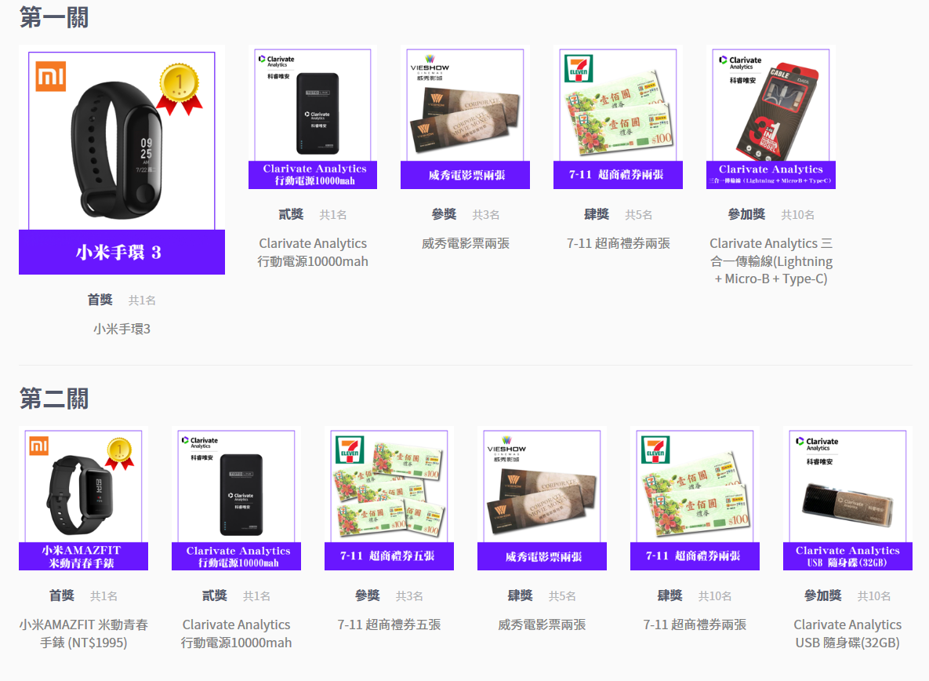The width and height of the screenshot is (929, 681).
Task: Click 共10名 beside 肆獎 in 第二關
Action: point(715,596)
